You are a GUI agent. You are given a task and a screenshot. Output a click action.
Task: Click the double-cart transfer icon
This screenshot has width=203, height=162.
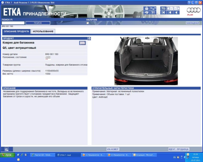pos(153,8)
